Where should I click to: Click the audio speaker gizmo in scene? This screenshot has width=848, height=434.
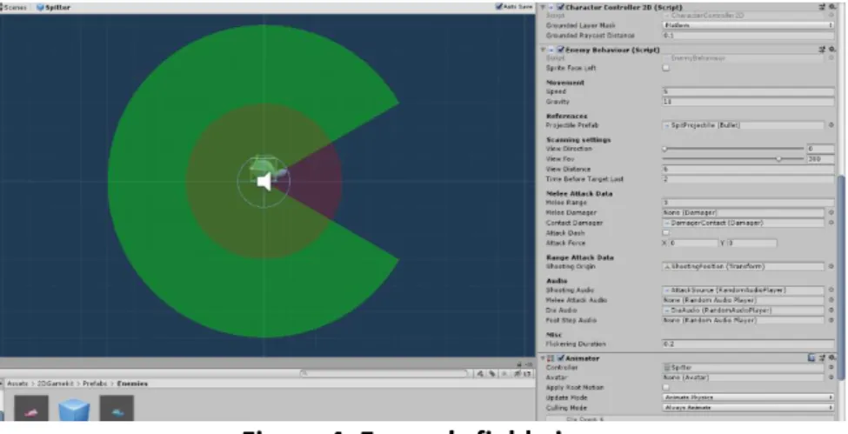coord(264,181)
